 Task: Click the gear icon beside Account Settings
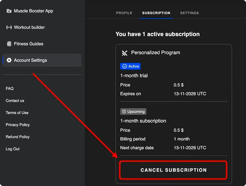click(9, 60)
